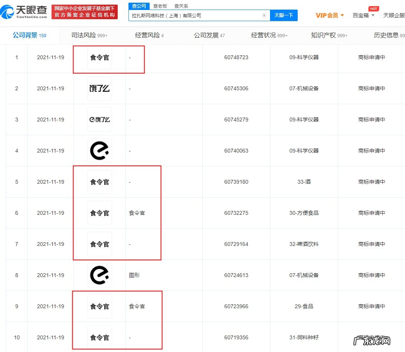Clear search text using the × icon

tap(264, 15)
